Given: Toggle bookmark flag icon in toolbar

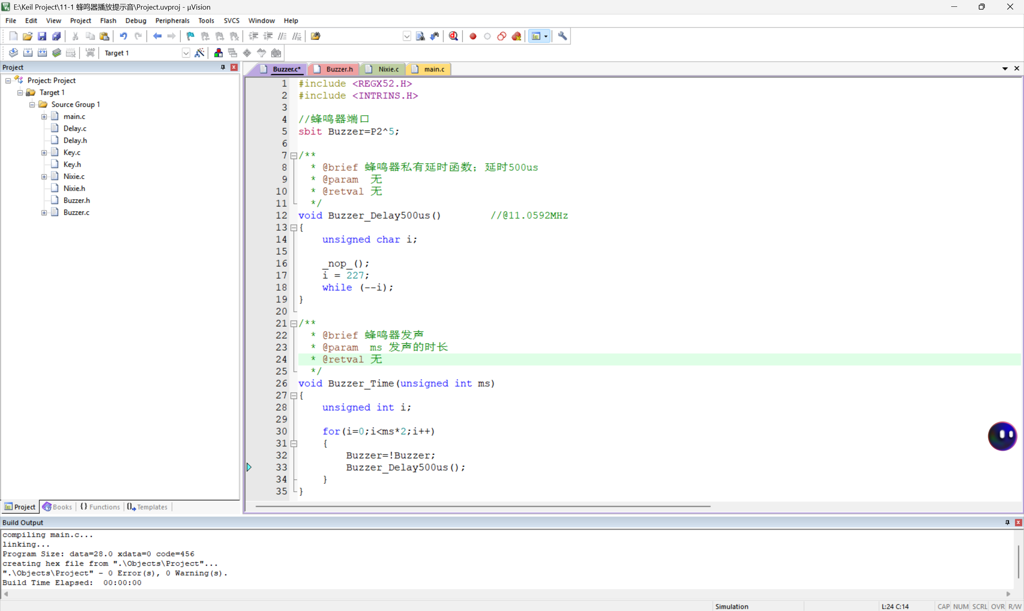Looking at the screenshot, I should point(190,36).
